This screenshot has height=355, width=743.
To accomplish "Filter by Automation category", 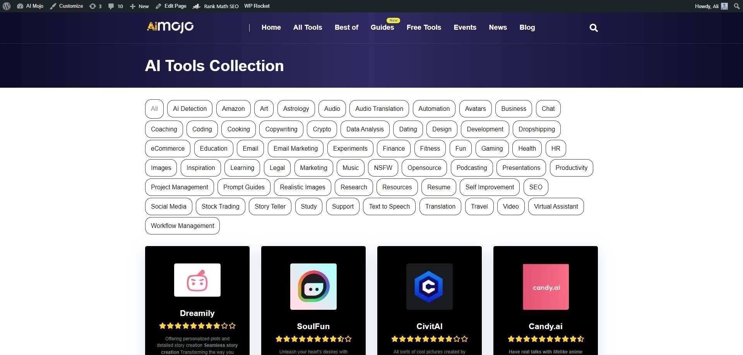I will 434,109.
